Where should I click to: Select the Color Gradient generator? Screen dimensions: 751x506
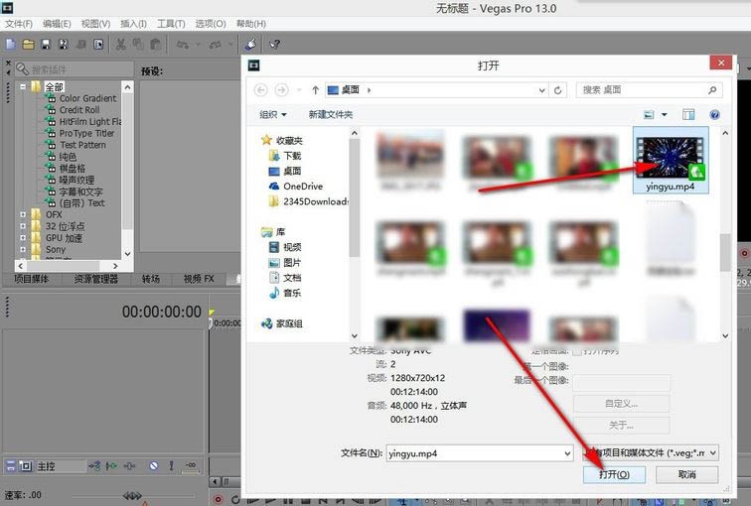(87, 98)
